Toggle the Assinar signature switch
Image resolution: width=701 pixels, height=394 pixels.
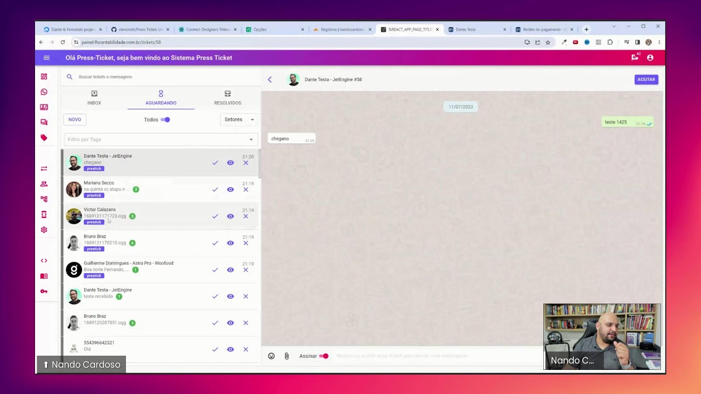pos(324,356)
